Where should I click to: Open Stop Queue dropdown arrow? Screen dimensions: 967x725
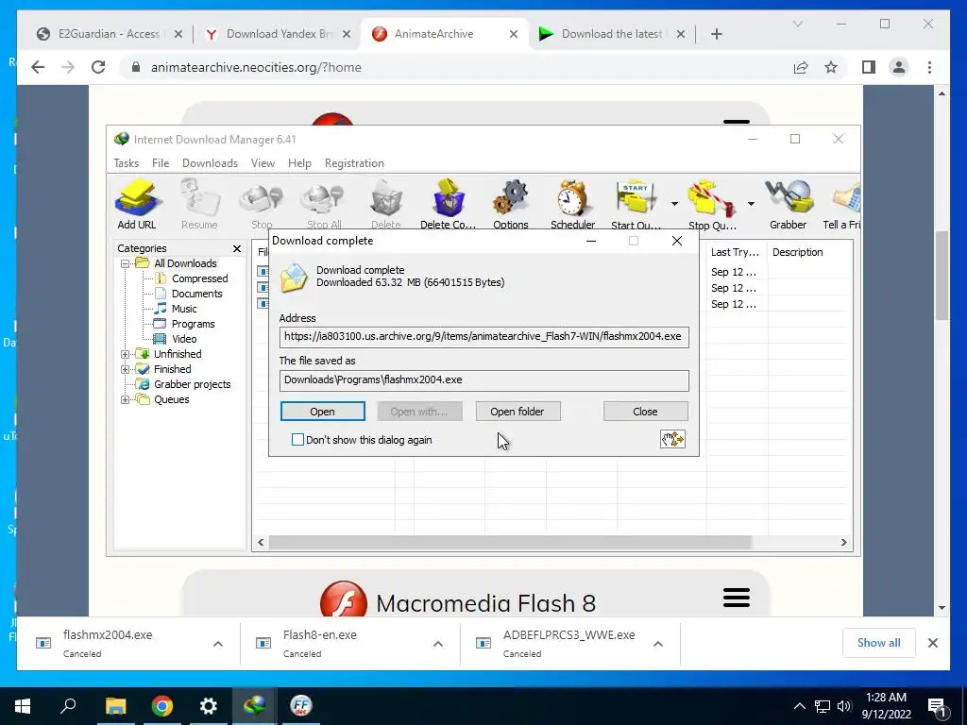coord(751,204)
